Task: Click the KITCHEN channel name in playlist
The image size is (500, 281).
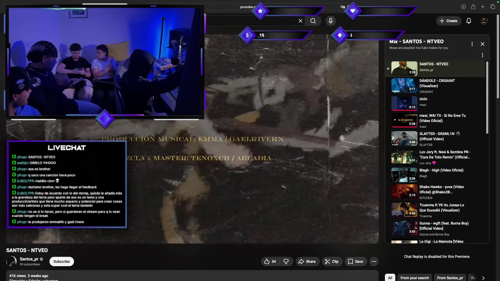Action: [426, 198]
